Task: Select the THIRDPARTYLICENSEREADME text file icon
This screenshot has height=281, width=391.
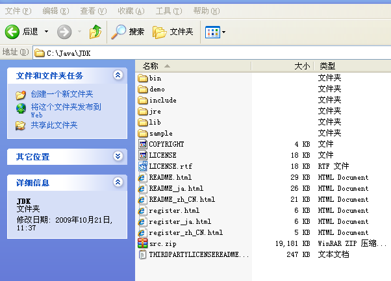Action: [142, 254]
